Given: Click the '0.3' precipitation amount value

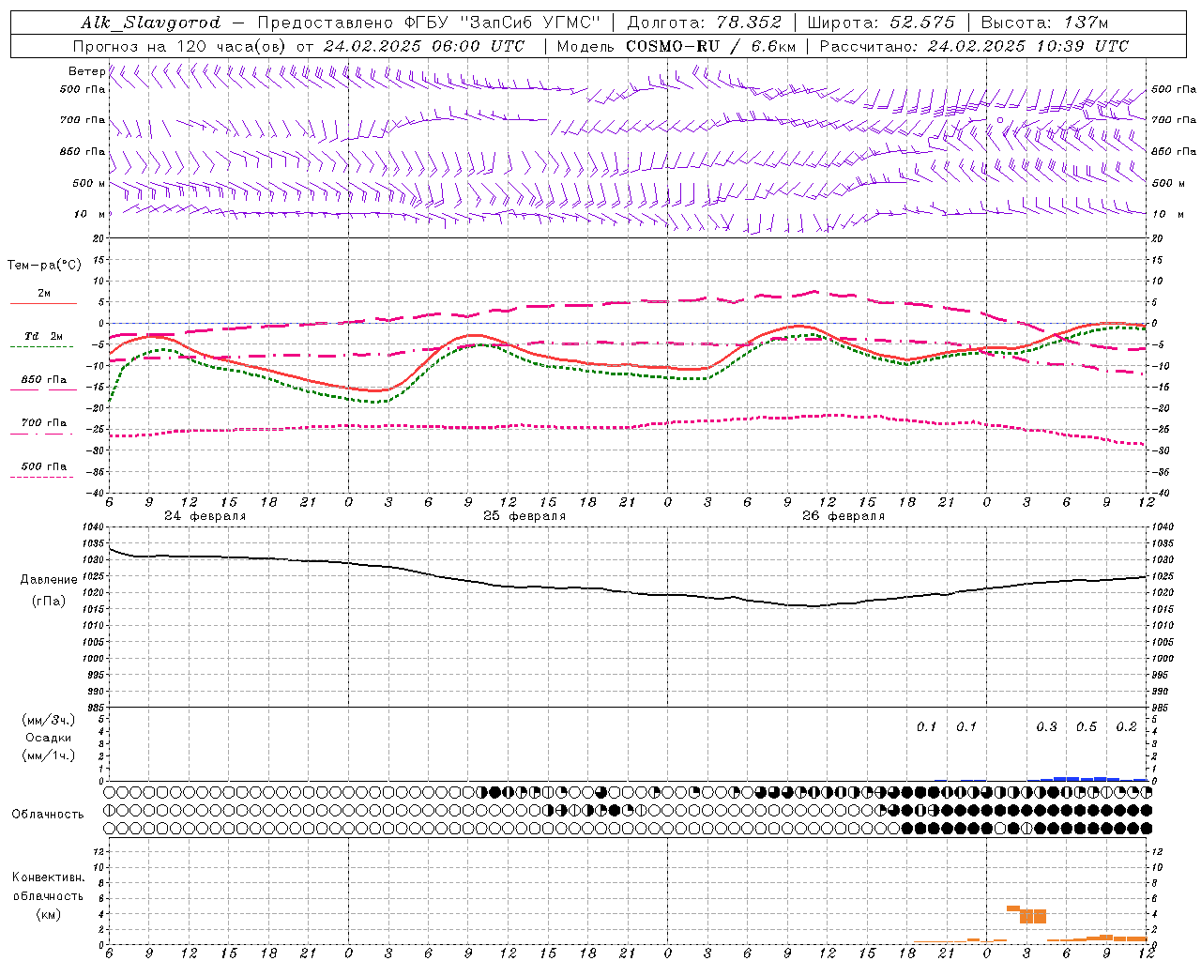Looking at the screenshot, I should 1046,726.
